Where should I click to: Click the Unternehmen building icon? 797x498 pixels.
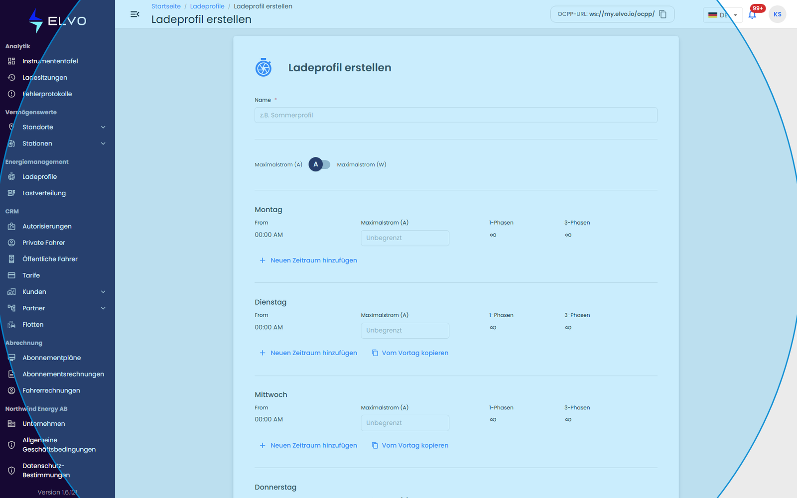click(11, 424)
